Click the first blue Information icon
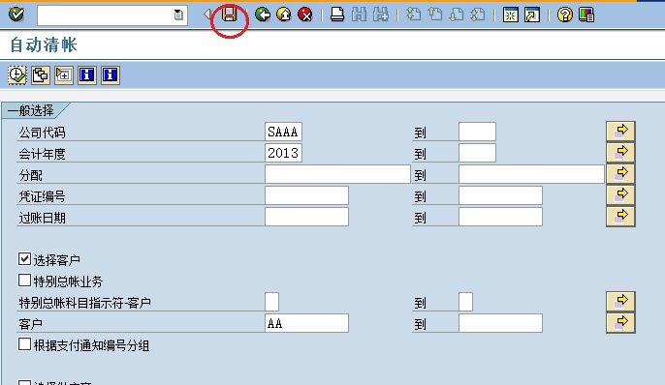This screenshot has height=385, width=665. tap(87, 75)
